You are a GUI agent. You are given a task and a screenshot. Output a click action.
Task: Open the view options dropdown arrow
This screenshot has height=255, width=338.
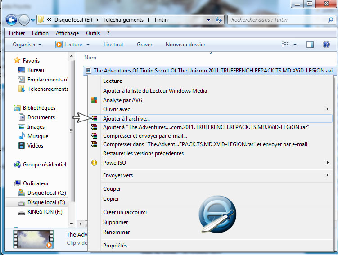click(295, 45)
